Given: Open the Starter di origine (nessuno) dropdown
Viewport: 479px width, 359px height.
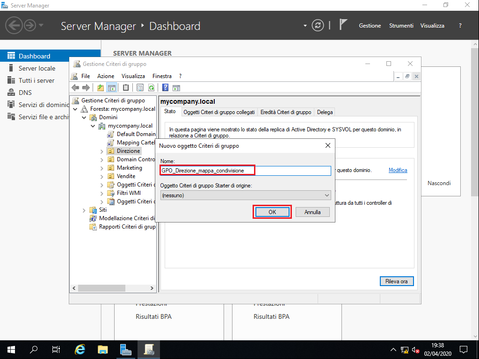Looking at the screenshot, I should click(x=246, y=195).
